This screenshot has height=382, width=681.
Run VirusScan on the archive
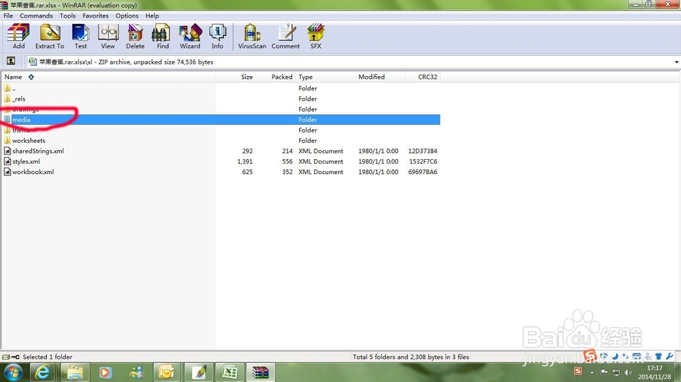coord(252,37)
